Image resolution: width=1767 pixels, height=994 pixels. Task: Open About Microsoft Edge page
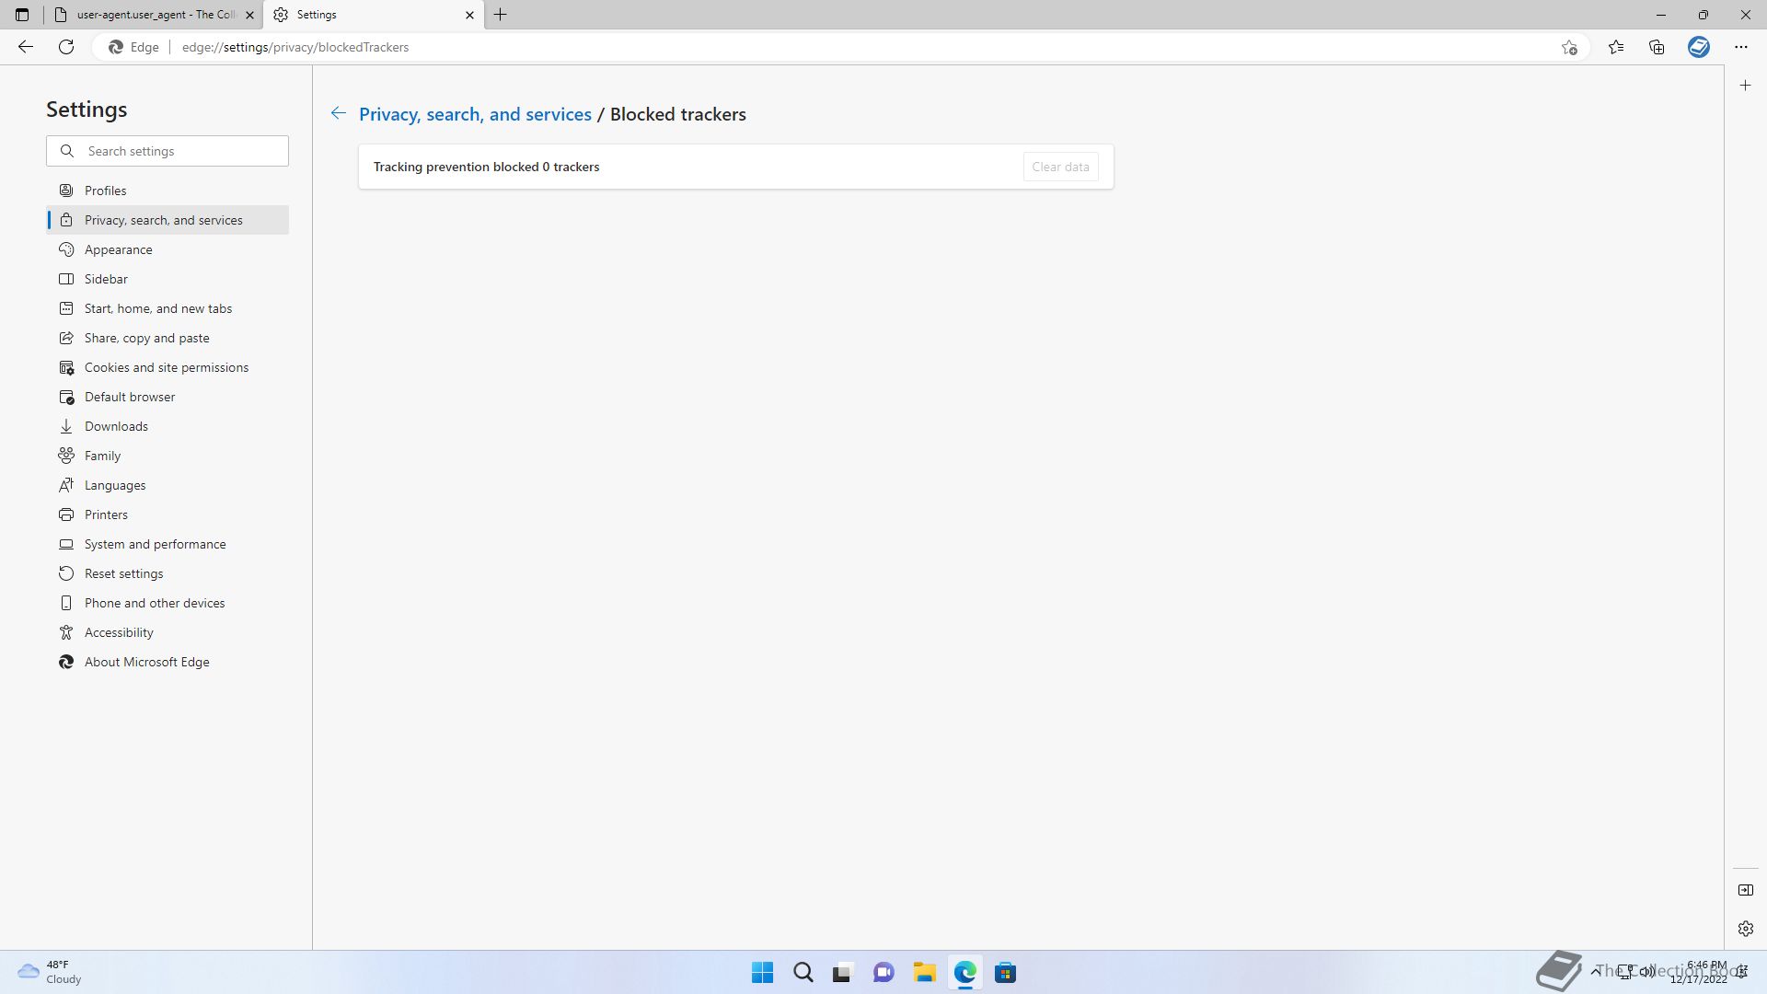[167, 662]
